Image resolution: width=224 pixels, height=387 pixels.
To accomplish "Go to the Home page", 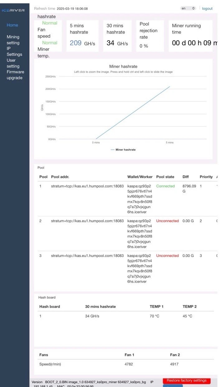I will [x=12, y=25].
